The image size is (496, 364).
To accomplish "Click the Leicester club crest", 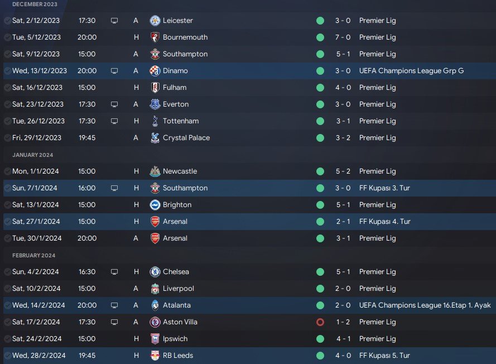I will point(155,21).
